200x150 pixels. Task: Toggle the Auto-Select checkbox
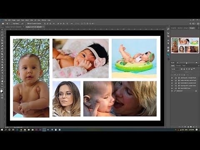12,24
